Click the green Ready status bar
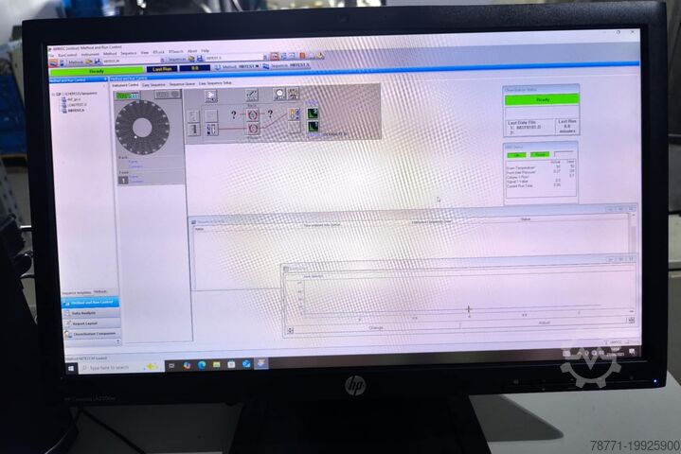The width and height of the screenshot is (681, 454). [x=96, y=70]
